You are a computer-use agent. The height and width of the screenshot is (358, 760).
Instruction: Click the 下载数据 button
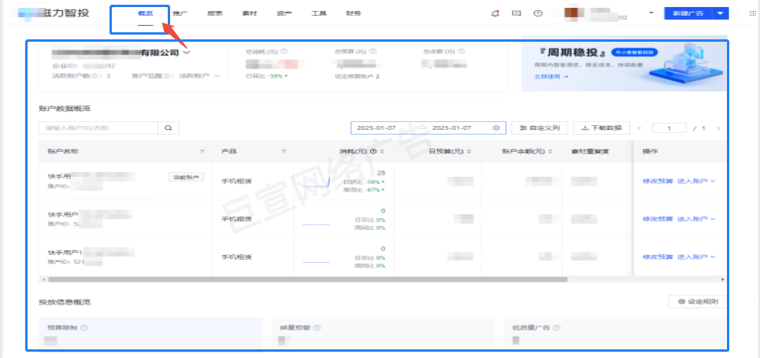point(601,128)
